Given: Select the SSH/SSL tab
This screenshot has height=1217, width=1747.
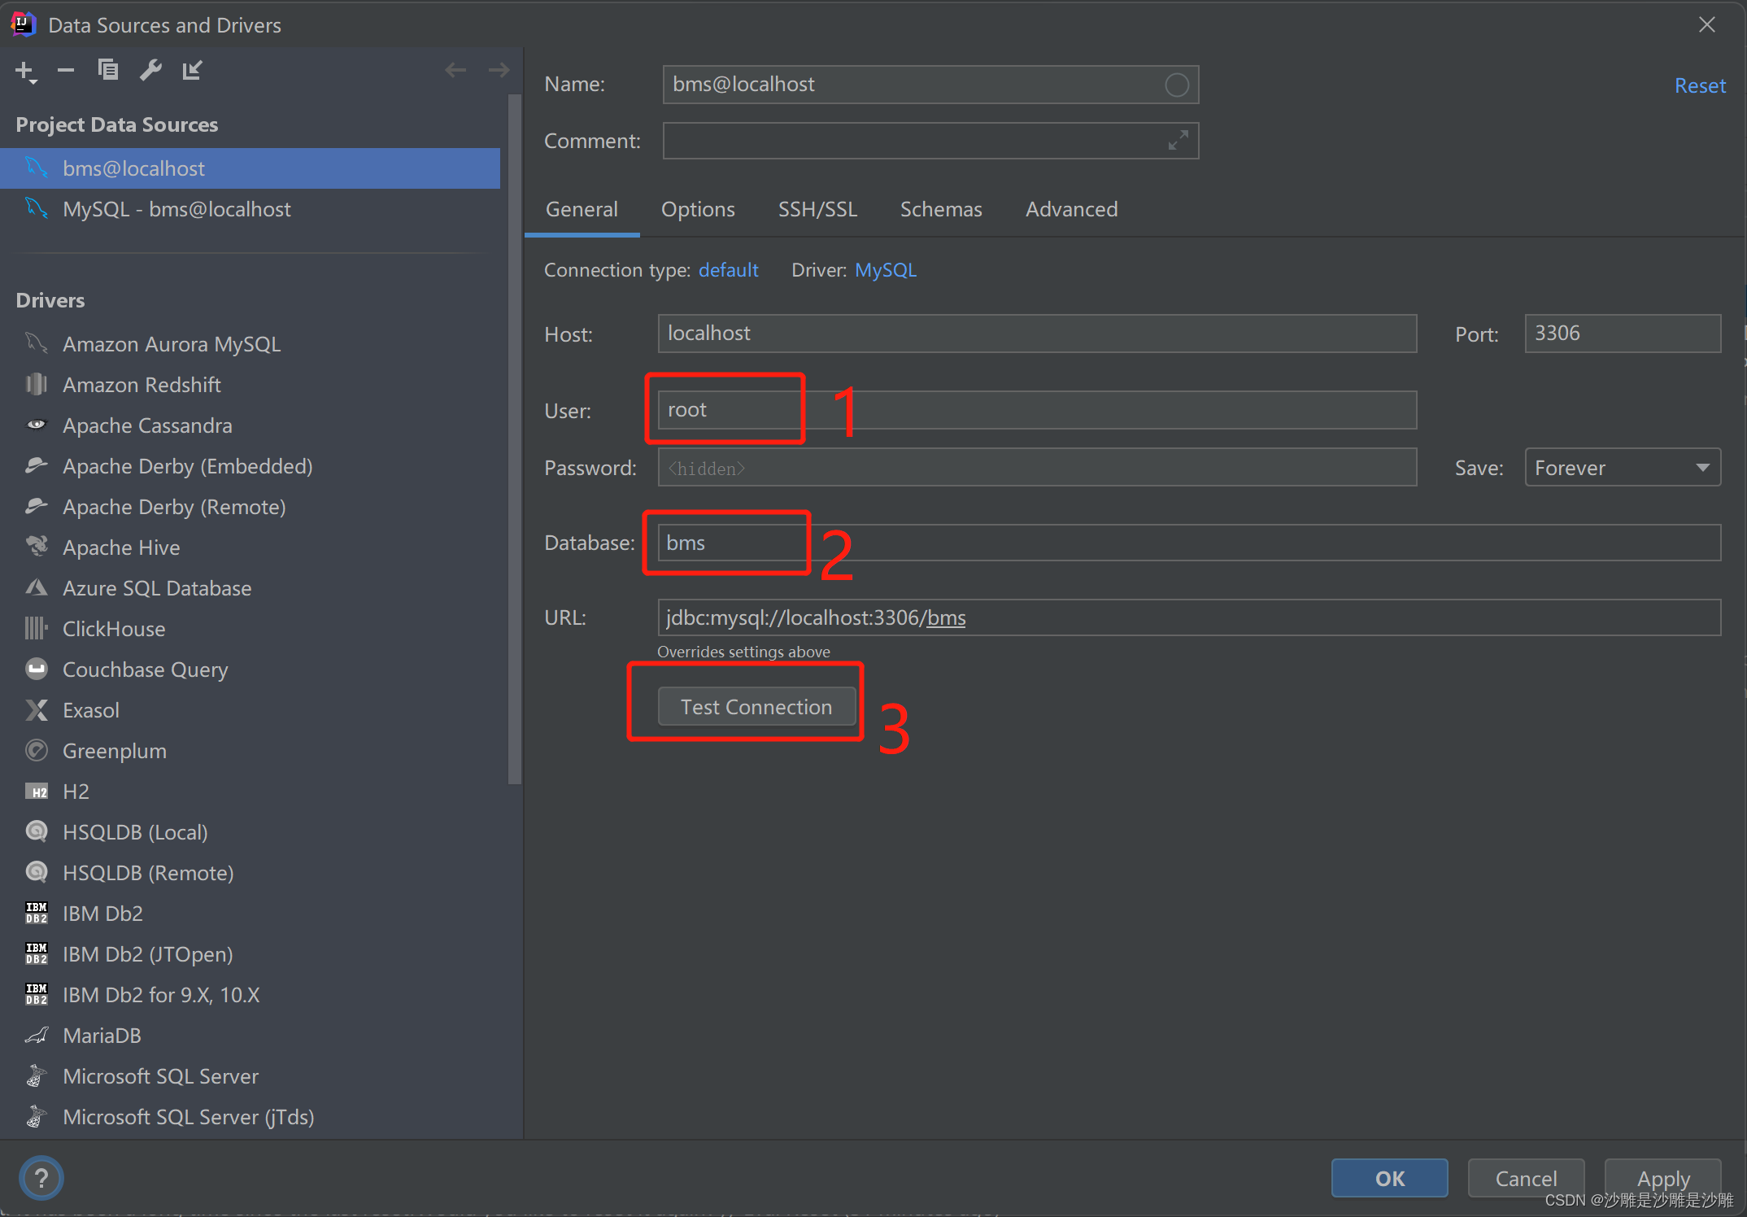Looking at the screenshot, I should pos(815,208).
